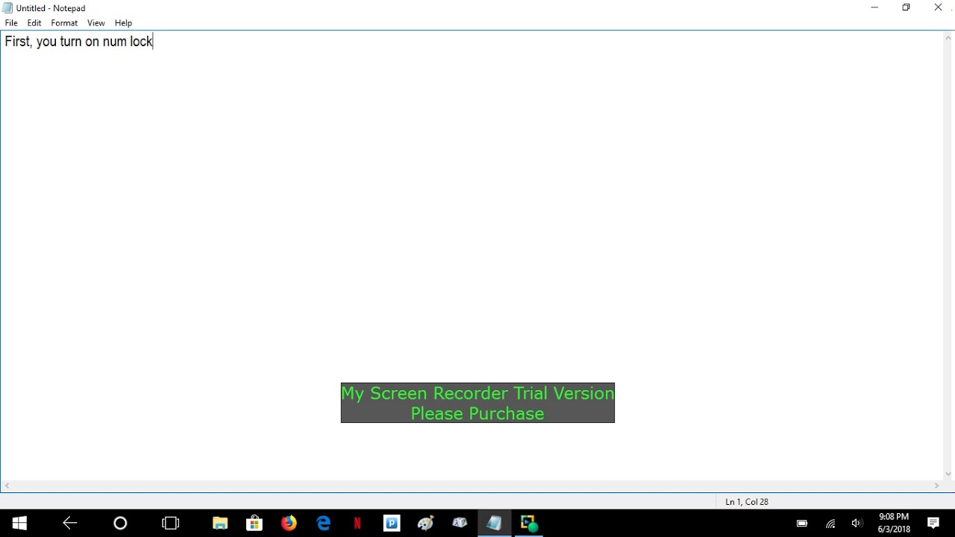Click the vertical scrollbar down arrow
Viewport: 955px width, 537px height.
pyautogui.click(x=948, y=474)
